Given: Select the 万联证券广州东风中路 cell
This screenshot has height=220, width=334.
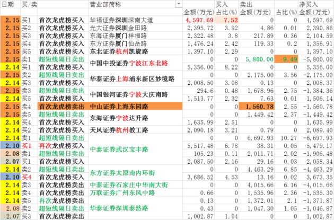Looking at the screenshot, I should 136,193.
